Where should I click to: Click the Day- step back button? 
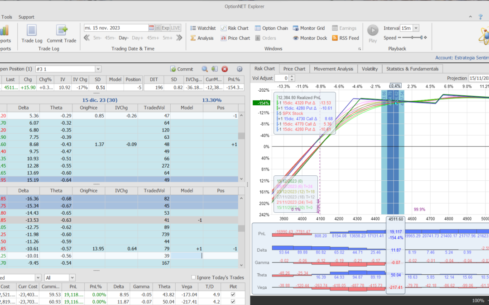pyautogui.click(x=124, y=38)
